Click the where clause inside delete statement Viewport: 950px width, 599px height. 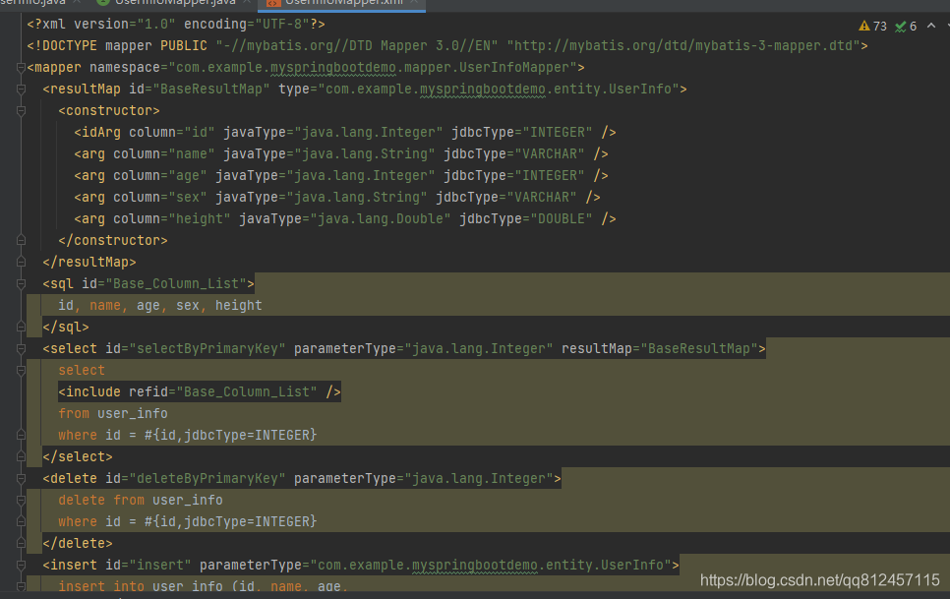point(187,522)
